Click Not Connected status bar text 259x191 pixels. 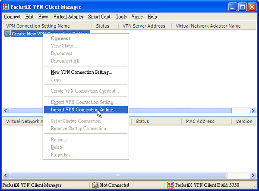click(x=114, y=185)
